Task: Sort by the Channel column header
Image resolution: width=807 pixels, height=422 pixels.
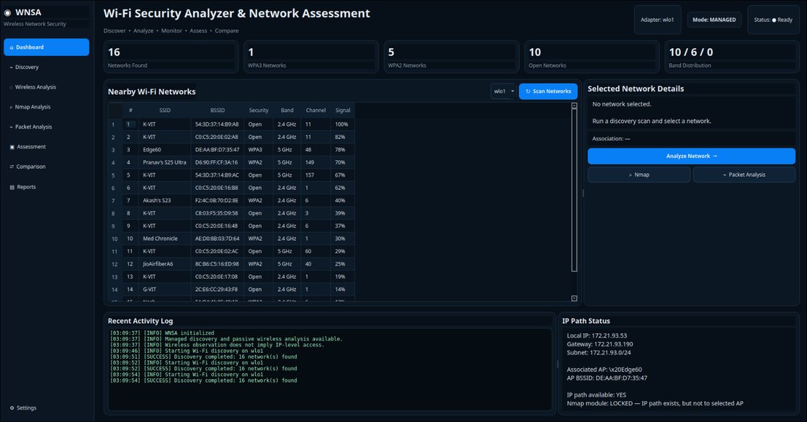Action: pos(316,111)
